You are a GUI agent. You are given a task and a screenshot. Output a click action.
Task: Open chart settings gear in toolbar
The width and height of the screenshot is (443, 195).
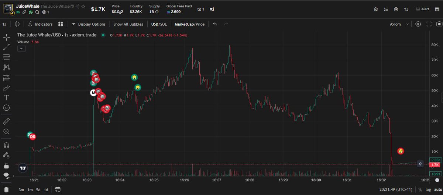pos(418,24)
